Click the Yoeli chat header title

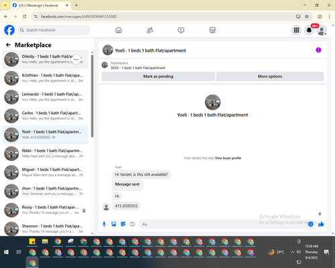point(150,50)
